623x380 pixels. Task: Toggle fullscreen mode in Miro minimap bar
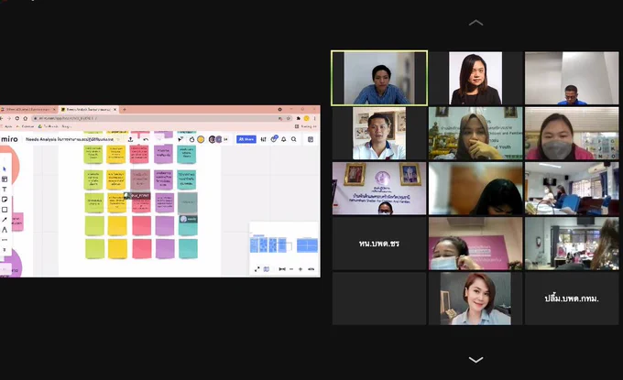pos(257,269)
